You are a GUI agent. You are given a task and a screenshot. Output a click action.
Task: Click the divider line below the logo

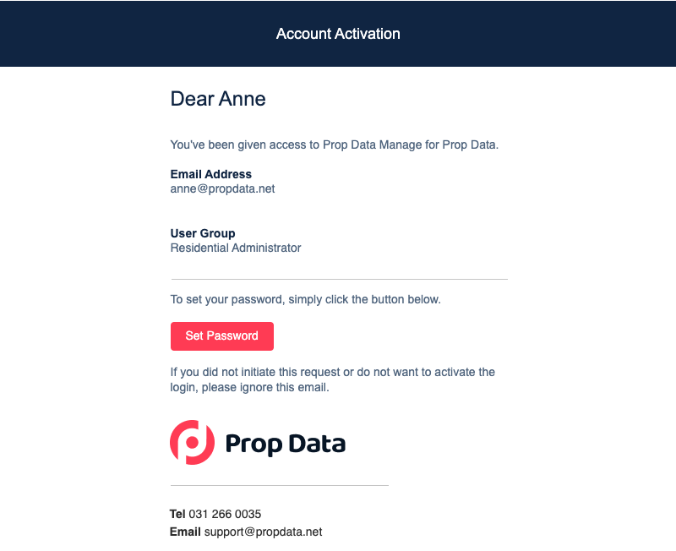[x=280, y=486]
